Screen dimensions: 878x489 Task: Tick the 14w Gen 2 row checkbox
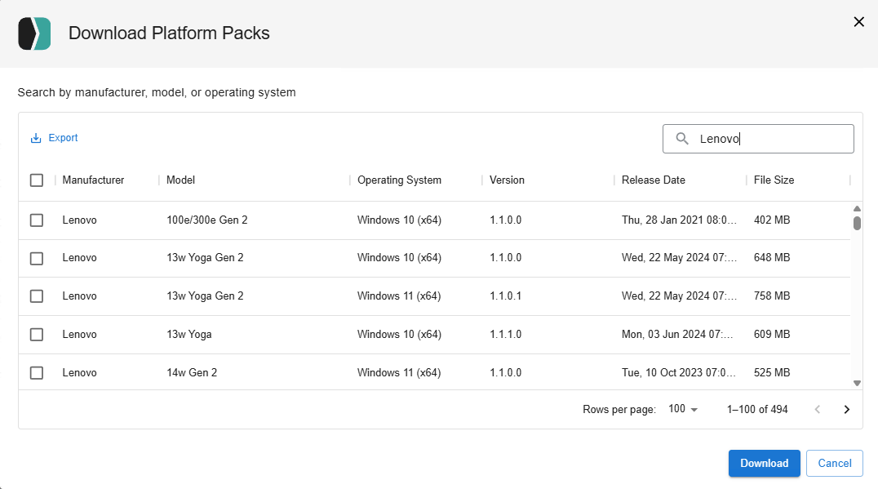tap(37, 373)
